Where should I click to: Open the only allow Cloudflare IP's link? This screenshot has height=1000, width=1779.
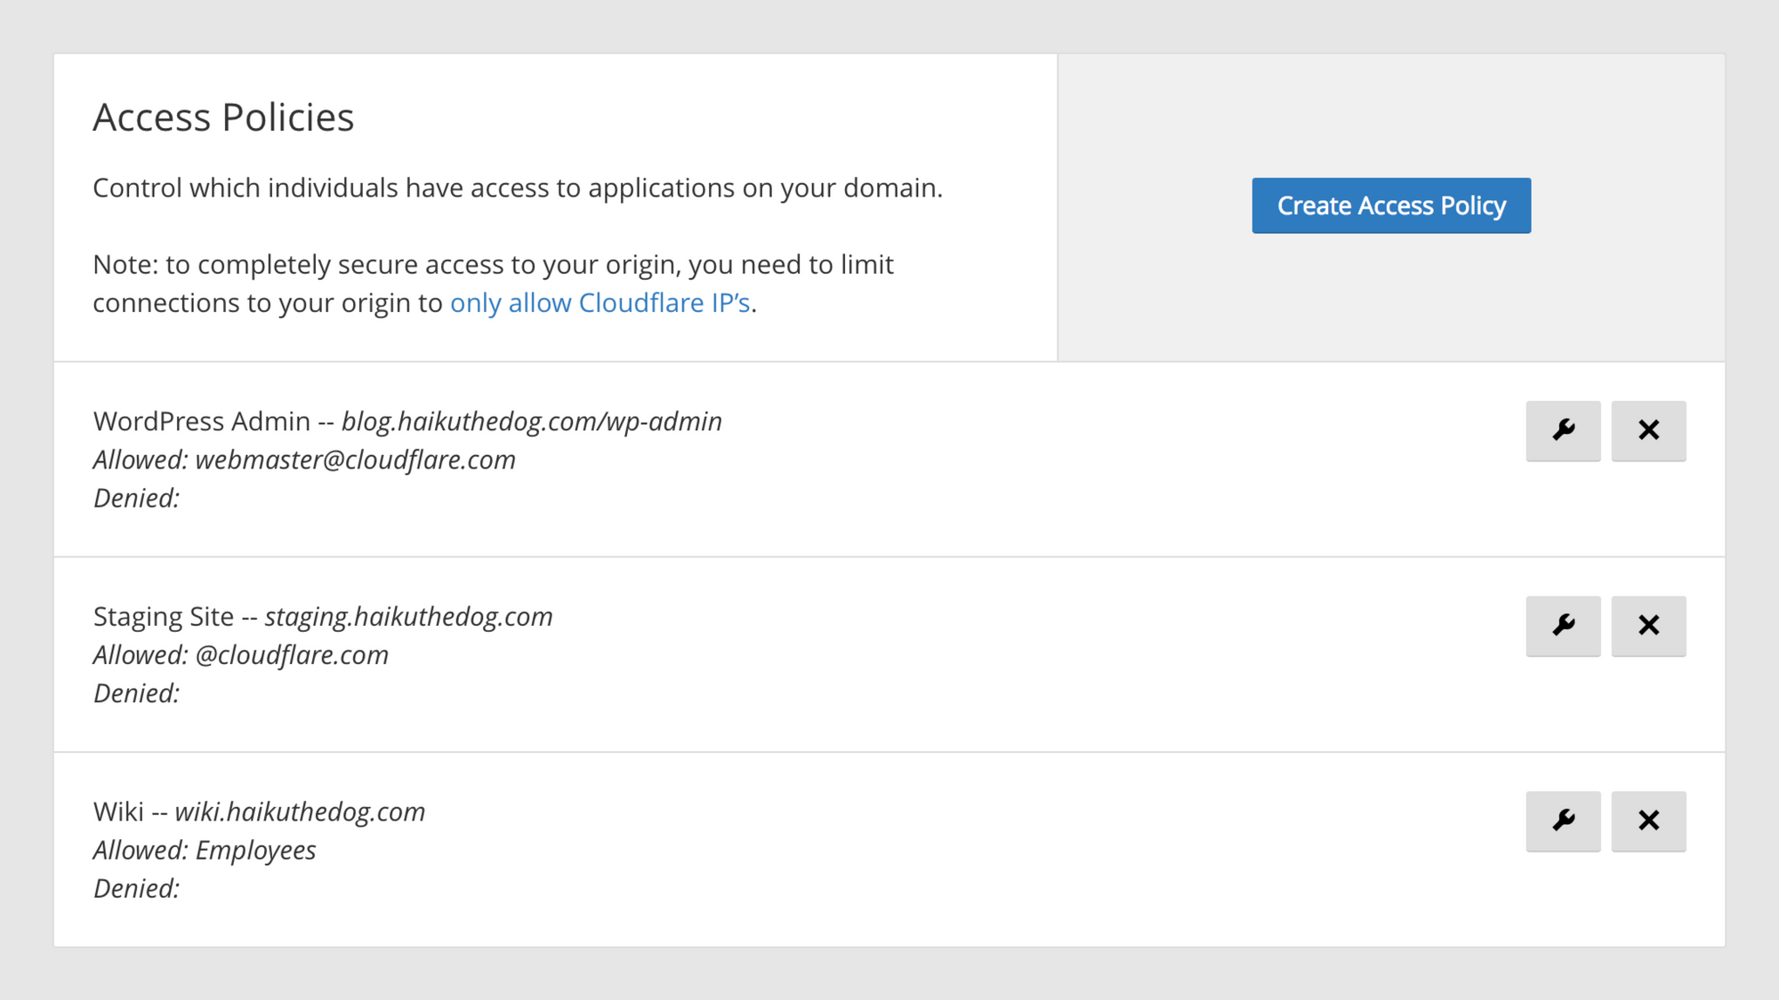tap(600, 303)
